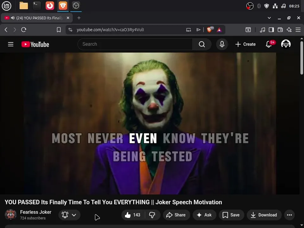Open Brave playlist music note toolbar icon

262,30
